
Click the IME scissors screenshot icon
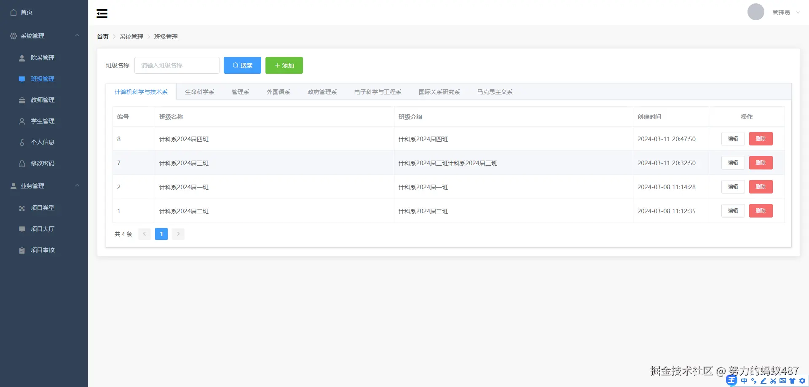click(x=773, y=381)
